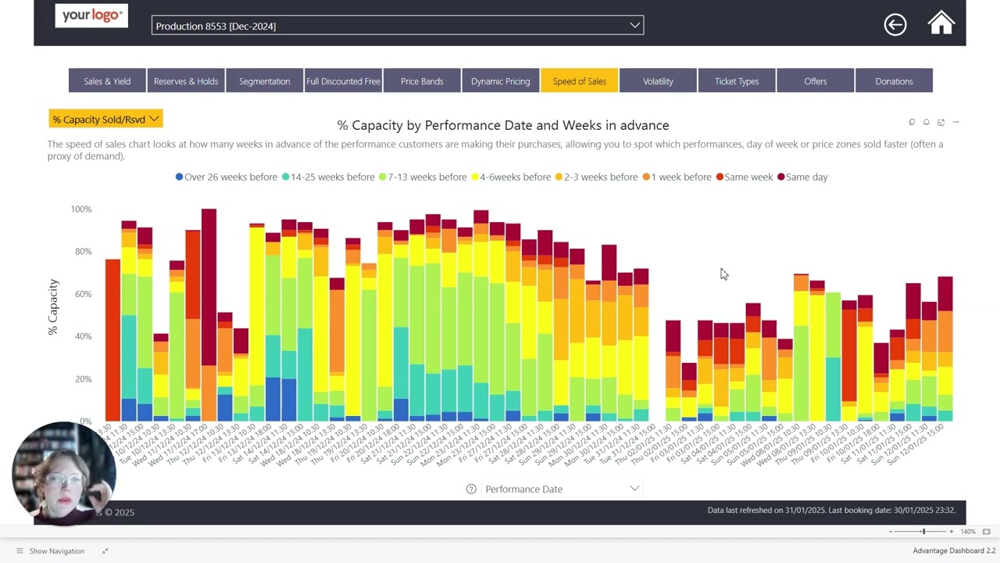Click the zoom slider handle
This screenshot has width=1000, height=563.
(923, 532)
